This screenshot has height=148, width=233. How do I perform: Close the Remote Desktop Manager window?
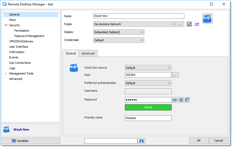click(224, 4)
